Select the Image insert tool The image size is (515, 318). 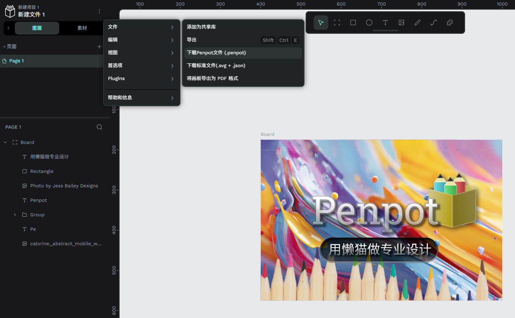tap(401, 23)
